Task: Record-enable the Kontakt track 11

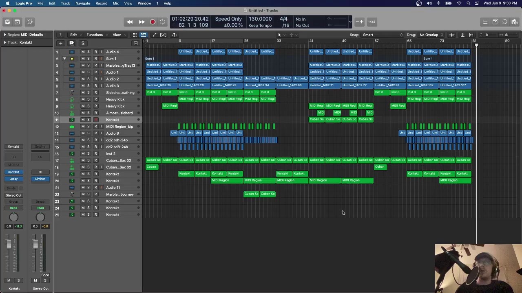Action: (x=95, y=120)
